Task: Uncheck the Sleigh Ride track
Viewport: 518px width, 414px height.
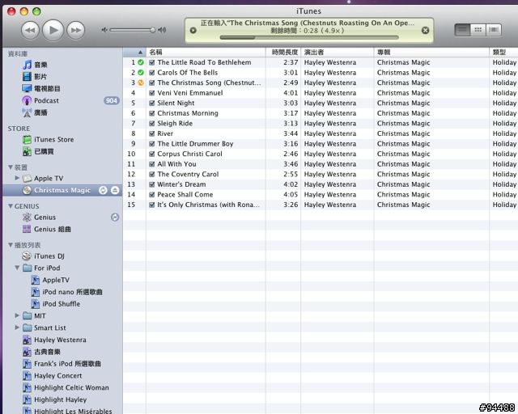Action: click(152, 124)
